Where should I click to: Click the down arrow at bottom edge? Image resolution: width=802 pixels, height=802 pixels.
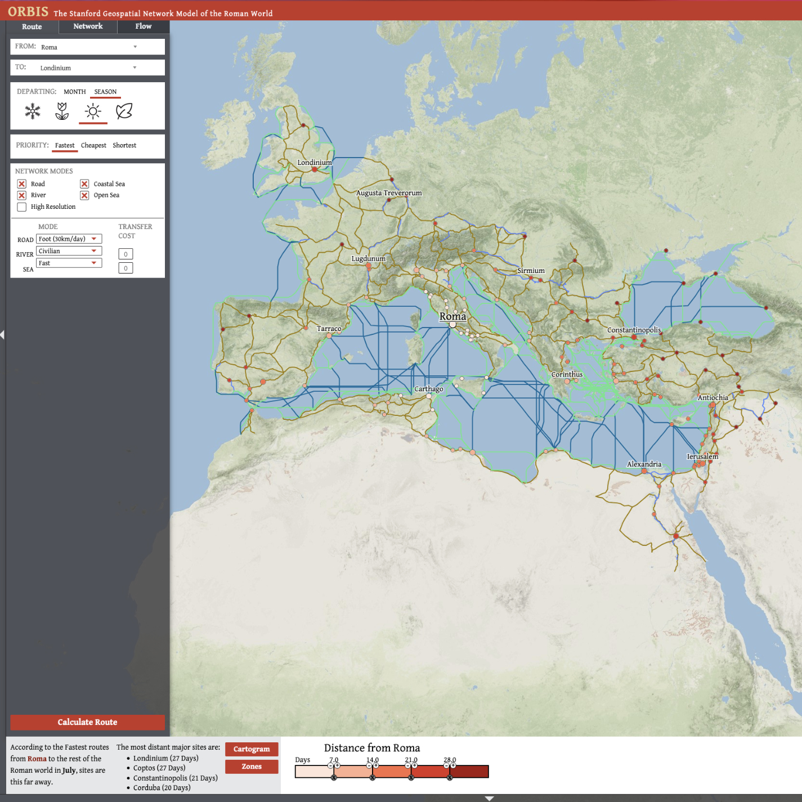pyautogui.click(x=489, y=798)
